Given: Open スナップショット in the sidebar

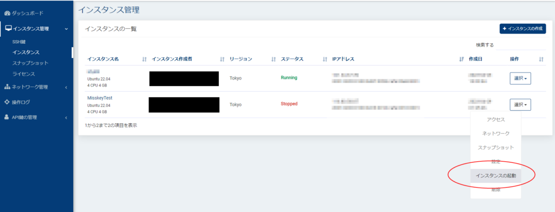Looking at the screenshot, I should (30, 63).
